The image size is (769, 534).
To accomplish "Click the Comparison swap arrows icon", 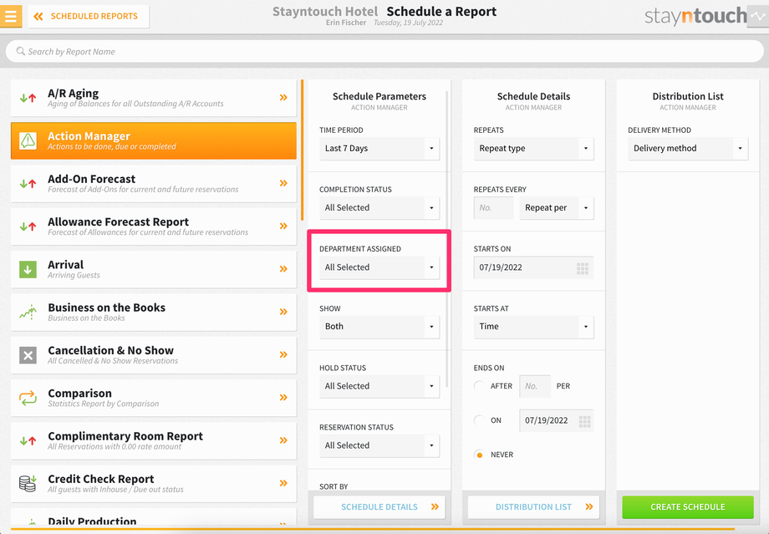I will click(x=28, y=398).
